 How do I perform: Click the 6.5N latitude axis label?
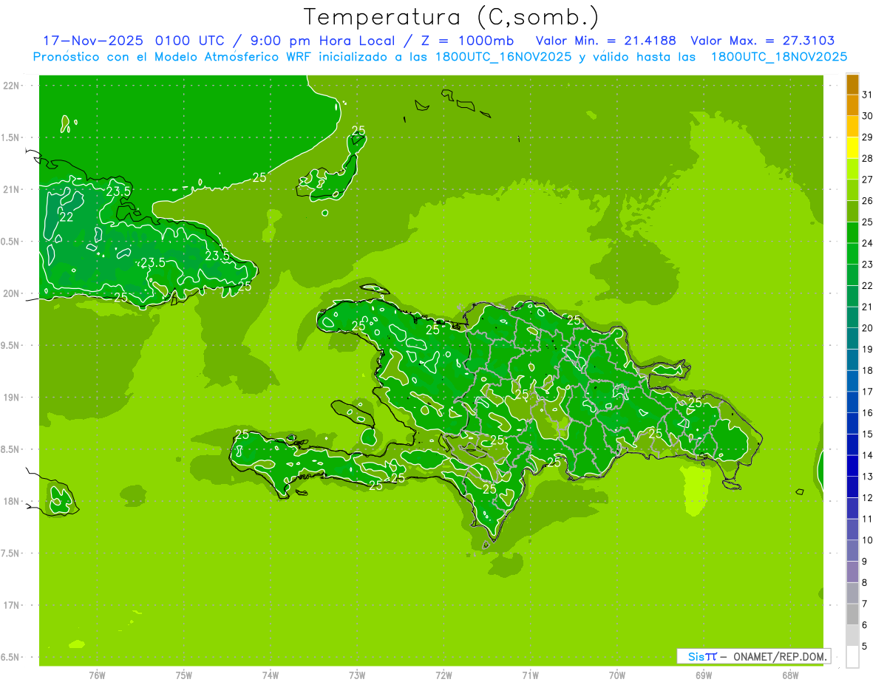(x=11, y=658)
